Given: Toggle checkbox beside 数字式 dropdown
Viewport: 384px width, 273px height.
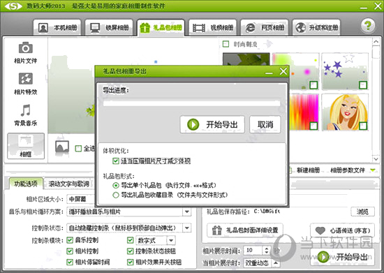Looking at the screenshot, I should 131,240.
